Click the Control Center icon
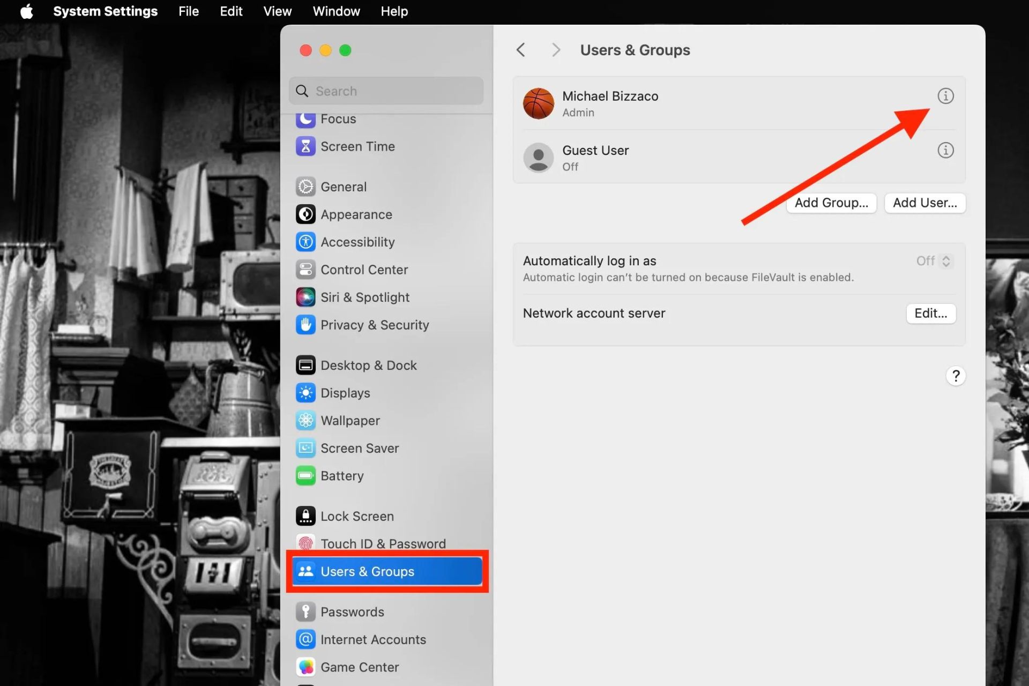This screenshot has width=1029, height=686. (x=305, y=270)
